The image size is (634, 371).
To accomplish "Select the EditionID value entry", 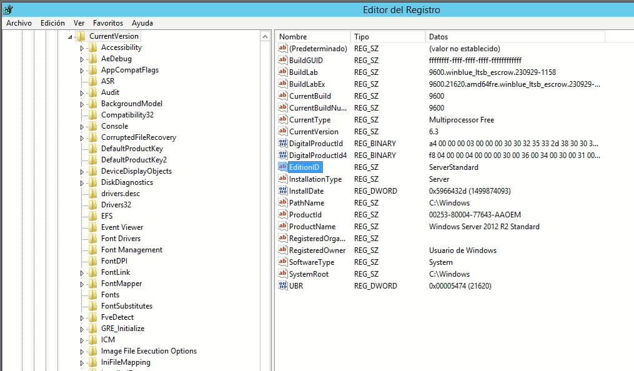I will point(304,167).
